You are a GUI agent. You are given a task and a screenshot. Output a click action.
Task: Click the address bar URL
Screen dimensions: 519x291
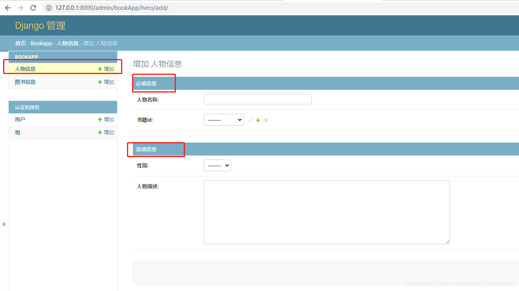(112, 8)
